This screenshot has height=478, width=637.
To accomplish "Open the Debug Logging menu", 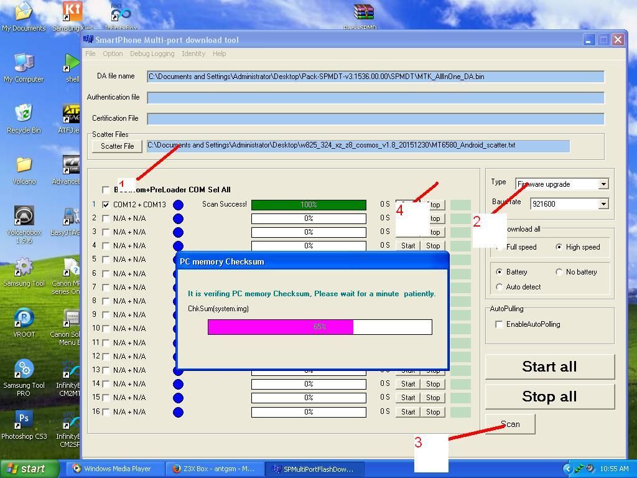I will [152, 54].
